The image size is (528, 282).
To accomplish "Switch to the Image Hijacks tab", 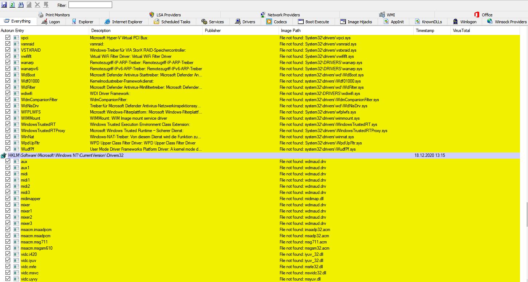I will point(356,22).
